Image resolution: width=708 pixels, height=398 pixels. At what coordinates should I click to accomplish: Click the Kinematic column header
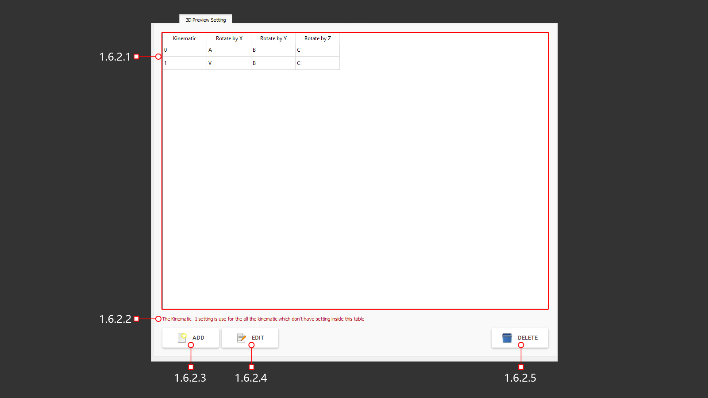point(184,38)
